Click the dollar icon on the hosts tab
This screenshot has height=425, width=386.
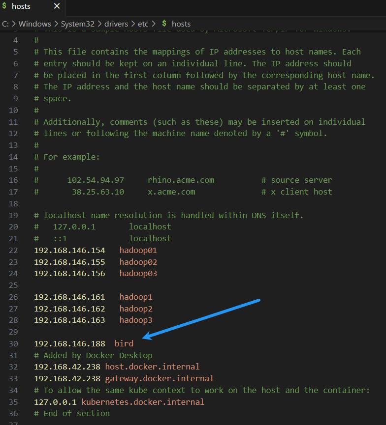pyautogui.click(x=4, y=5)
